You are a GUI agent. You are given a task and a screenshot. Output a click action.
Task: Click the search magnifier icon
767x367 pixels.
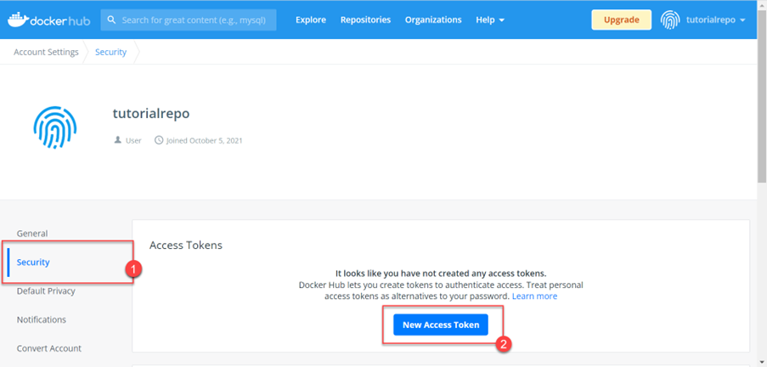(111, 20)
